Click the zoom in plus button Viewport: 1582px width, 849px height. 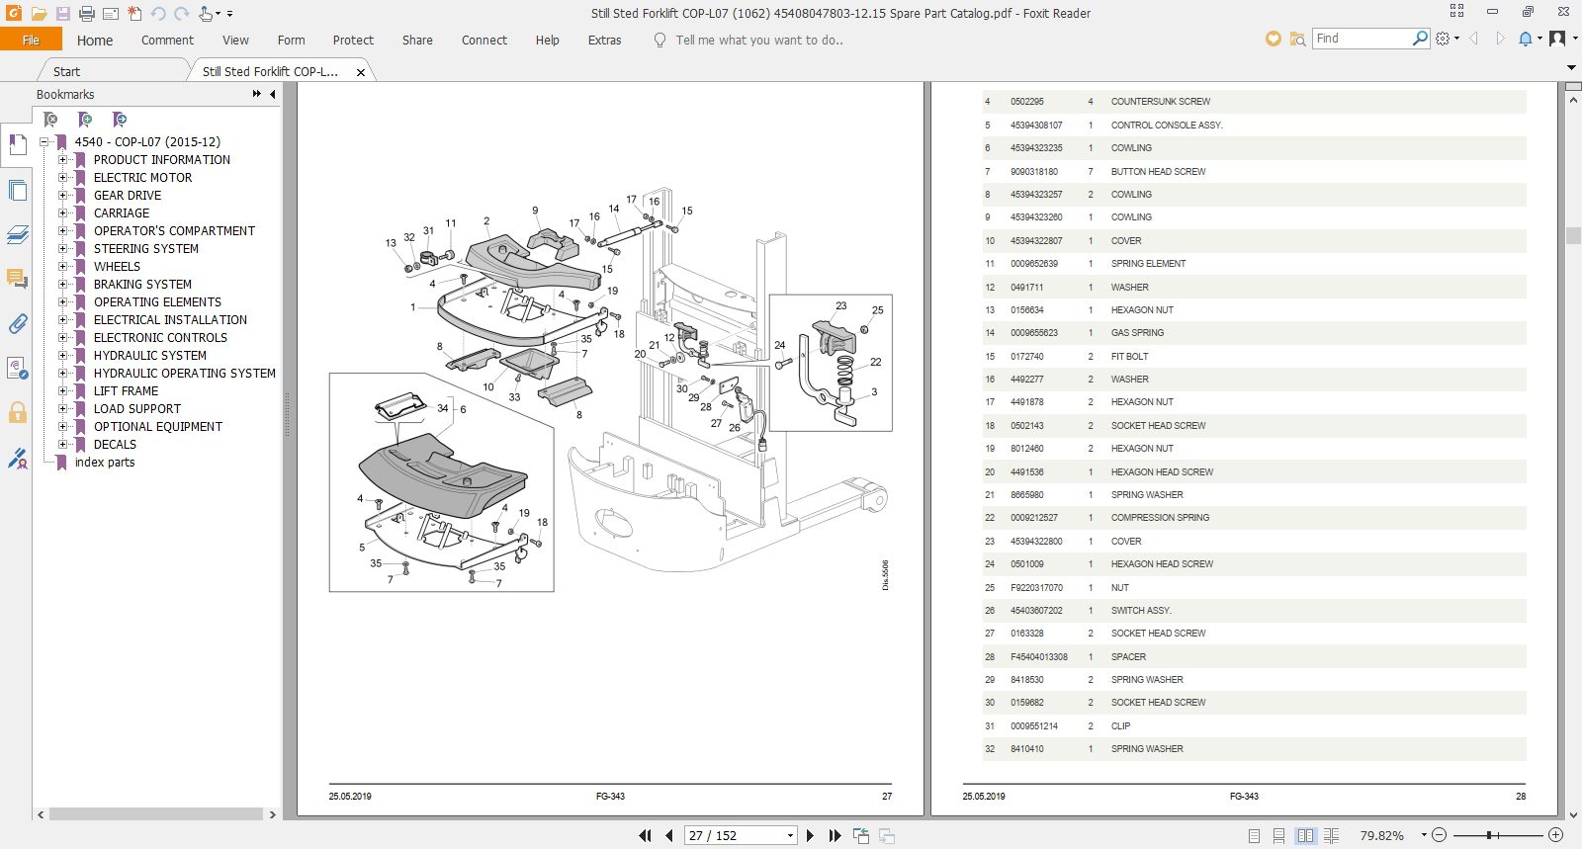coord(1555,835)
